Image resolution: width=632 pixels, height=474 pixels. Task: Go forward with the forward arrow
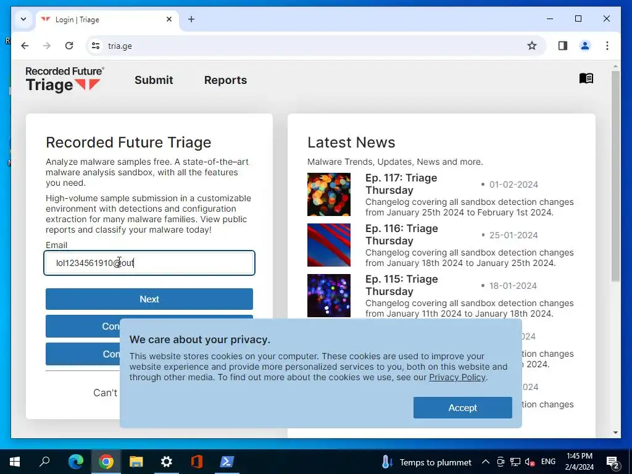click(x=47, y=46)
